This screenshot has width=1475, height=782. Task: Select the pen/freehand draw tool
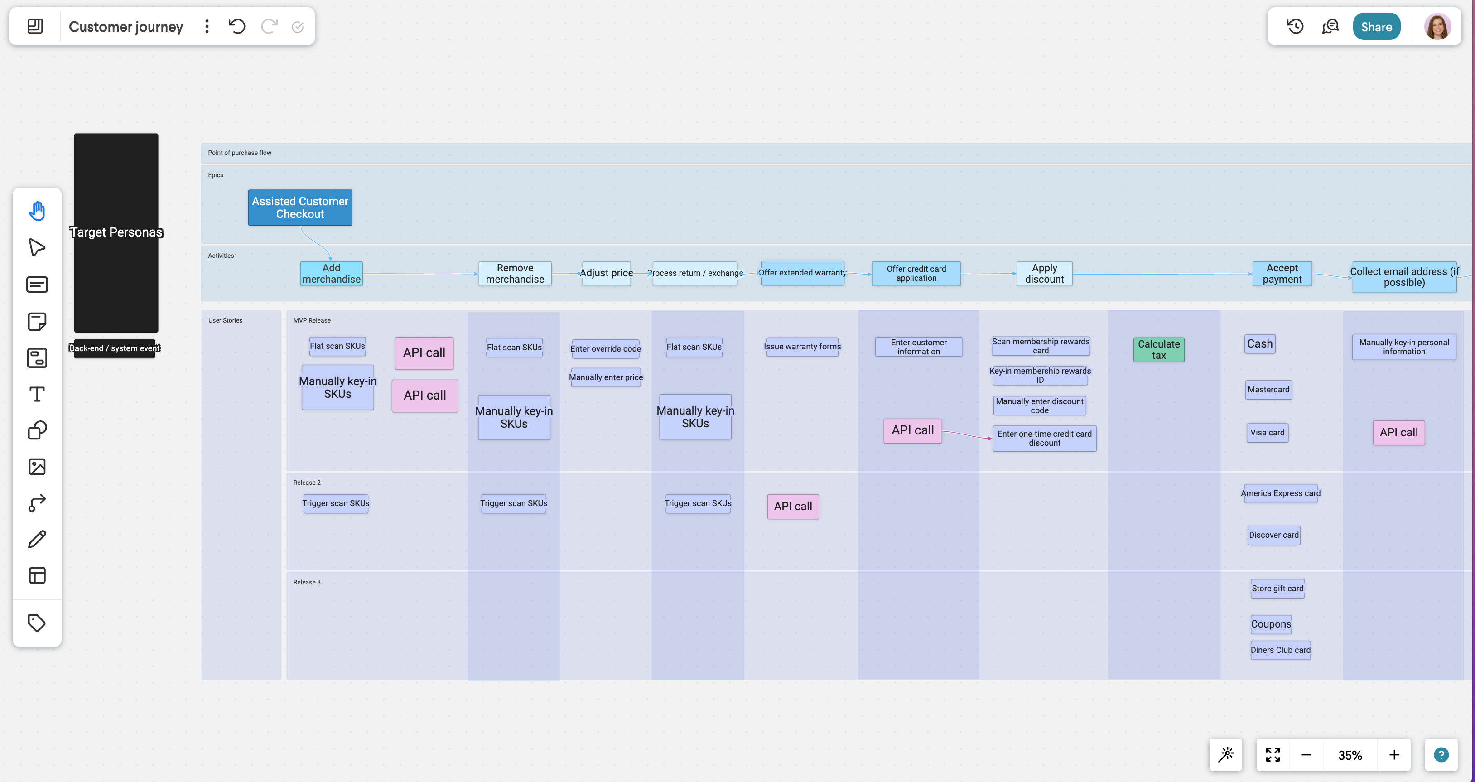[x=37, y=539]
